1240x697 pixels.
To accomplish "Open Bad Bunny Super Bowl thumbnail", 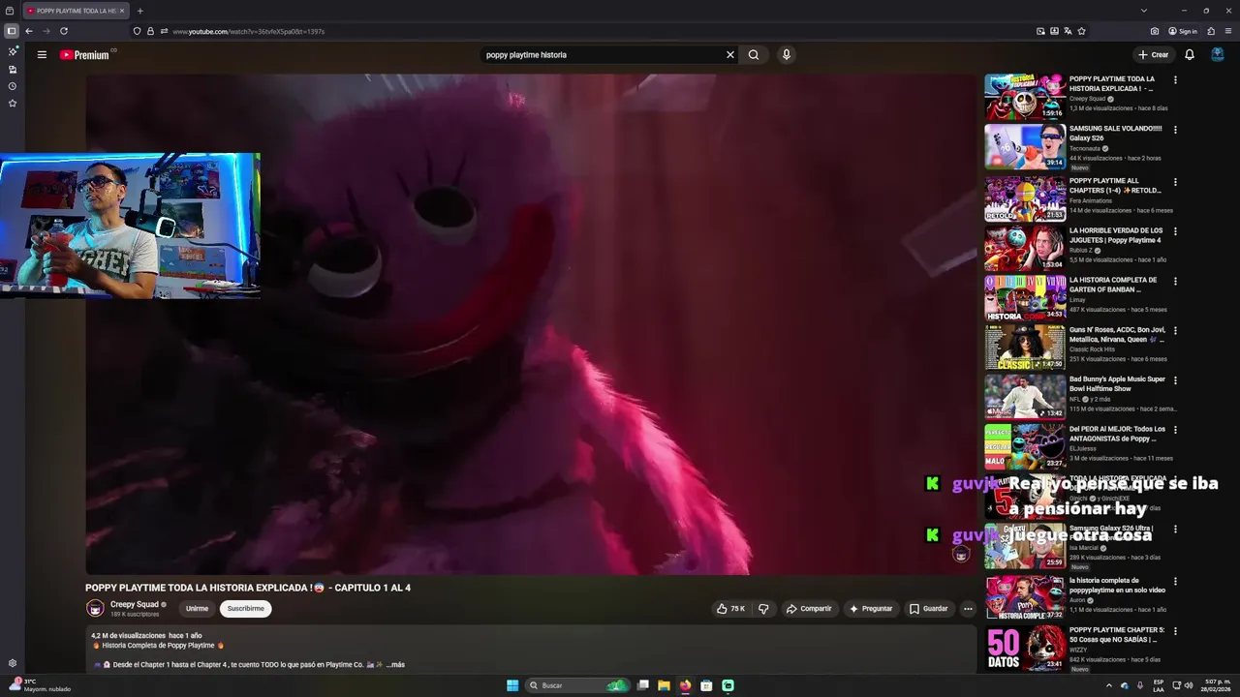I will pyautogui.click(x=1025, y=396).
